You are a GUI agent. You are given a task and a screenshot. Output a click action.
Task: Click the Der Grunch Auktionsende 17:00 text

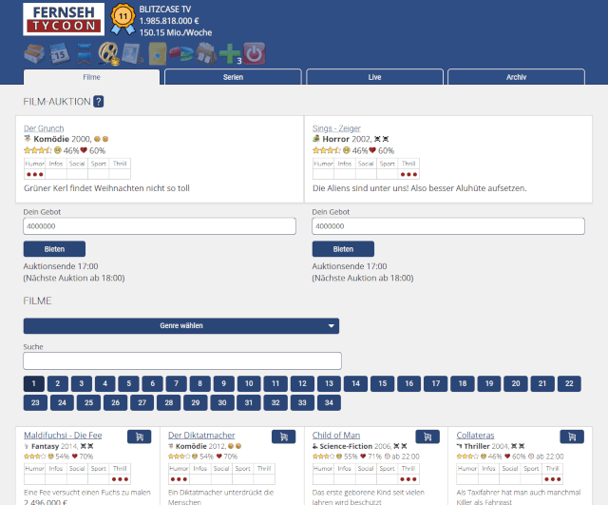[x=61, y=266]
